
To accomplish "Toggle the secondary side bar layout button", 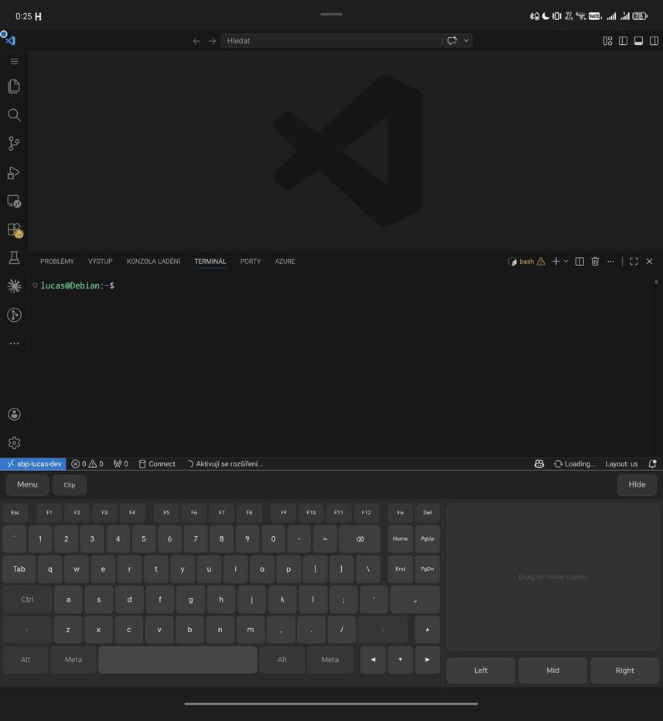I will click(x=654, y=41).
